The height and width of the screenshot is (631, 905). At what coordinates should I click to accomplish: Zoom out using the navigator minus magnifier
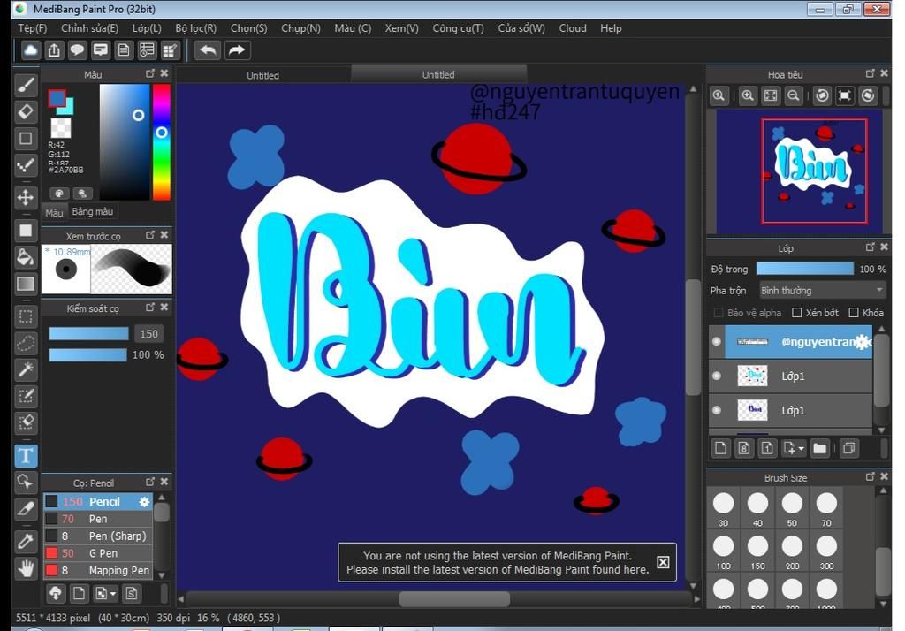click(794, 95)
